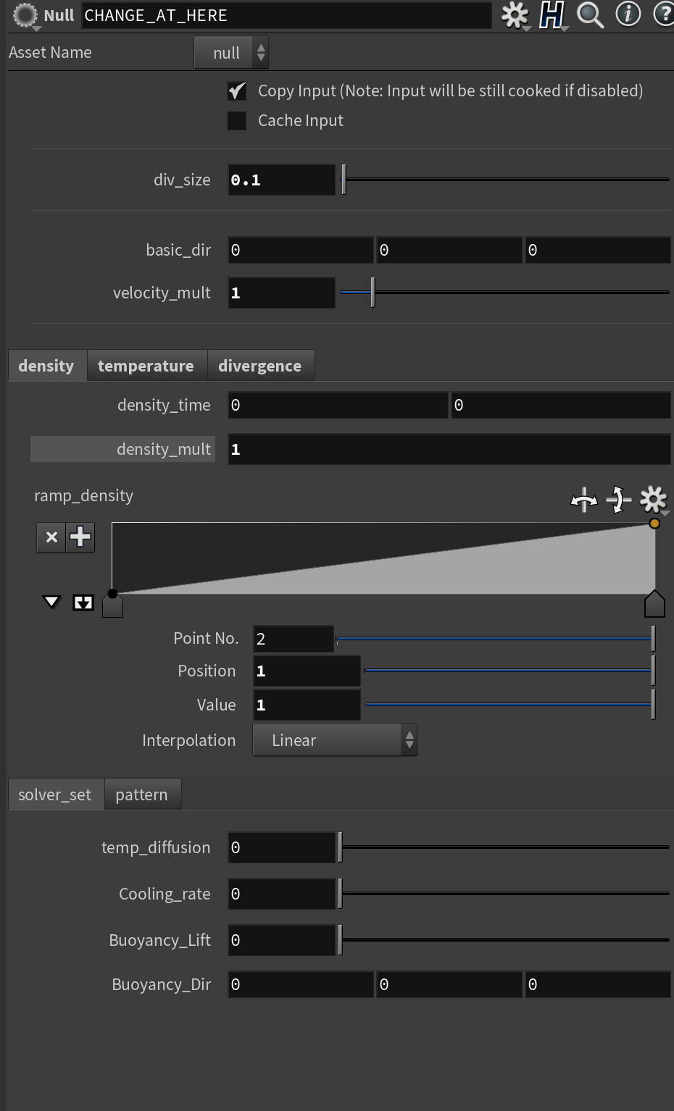Viewport: 674px width, 1111px height.
Task: Toggle the Copy Input checkbox
Action: click(237, 91)
